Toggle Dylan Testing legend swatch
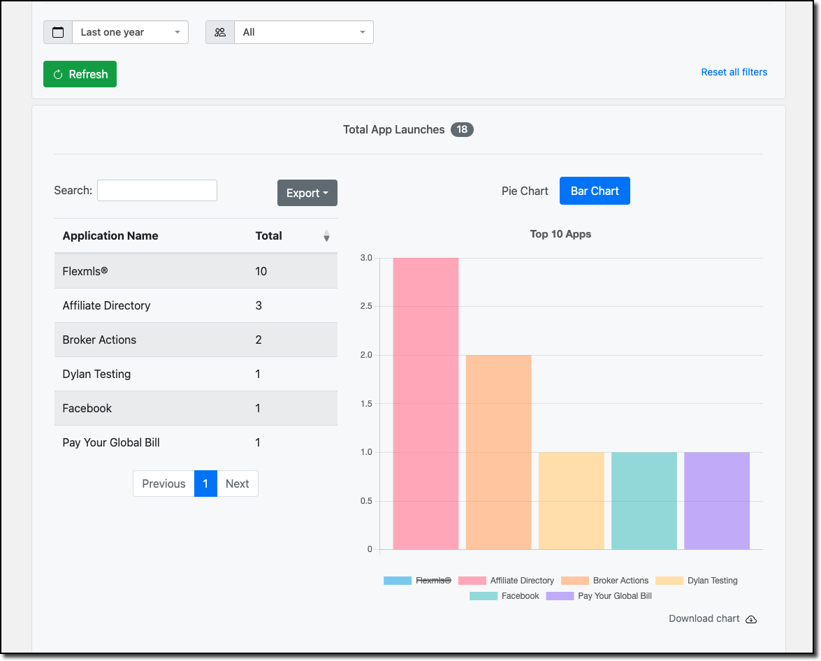Viewport: 821px width, 661px height. (x=669, y=581)
